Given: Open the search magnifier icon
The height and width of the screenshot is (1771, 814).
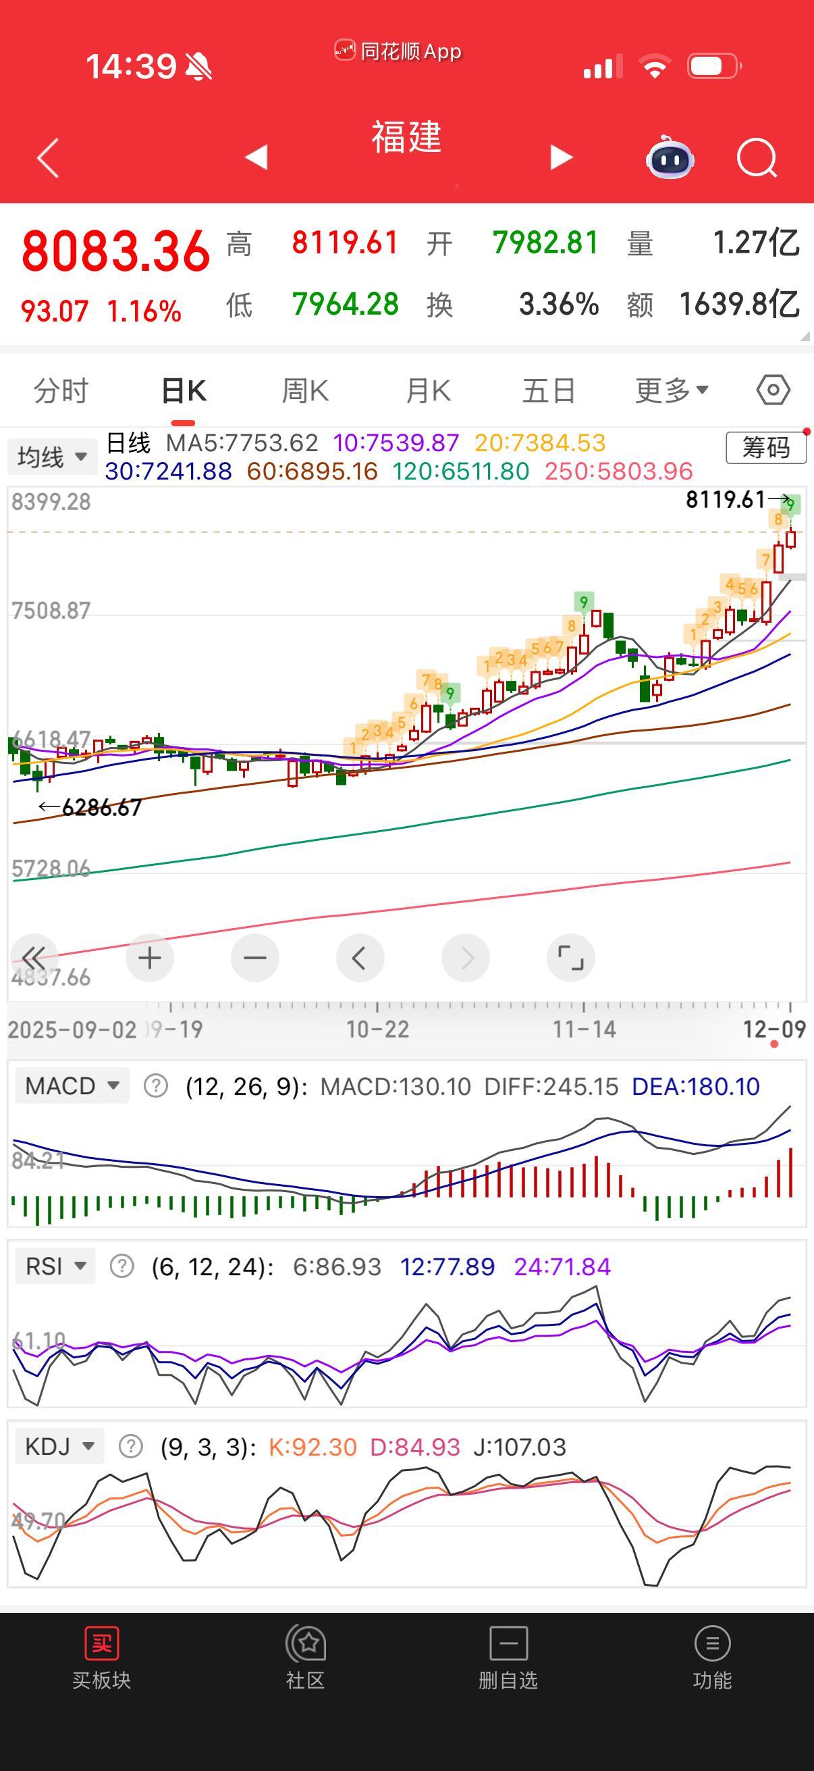Looking at the screenshot, I should pos(757,158).
